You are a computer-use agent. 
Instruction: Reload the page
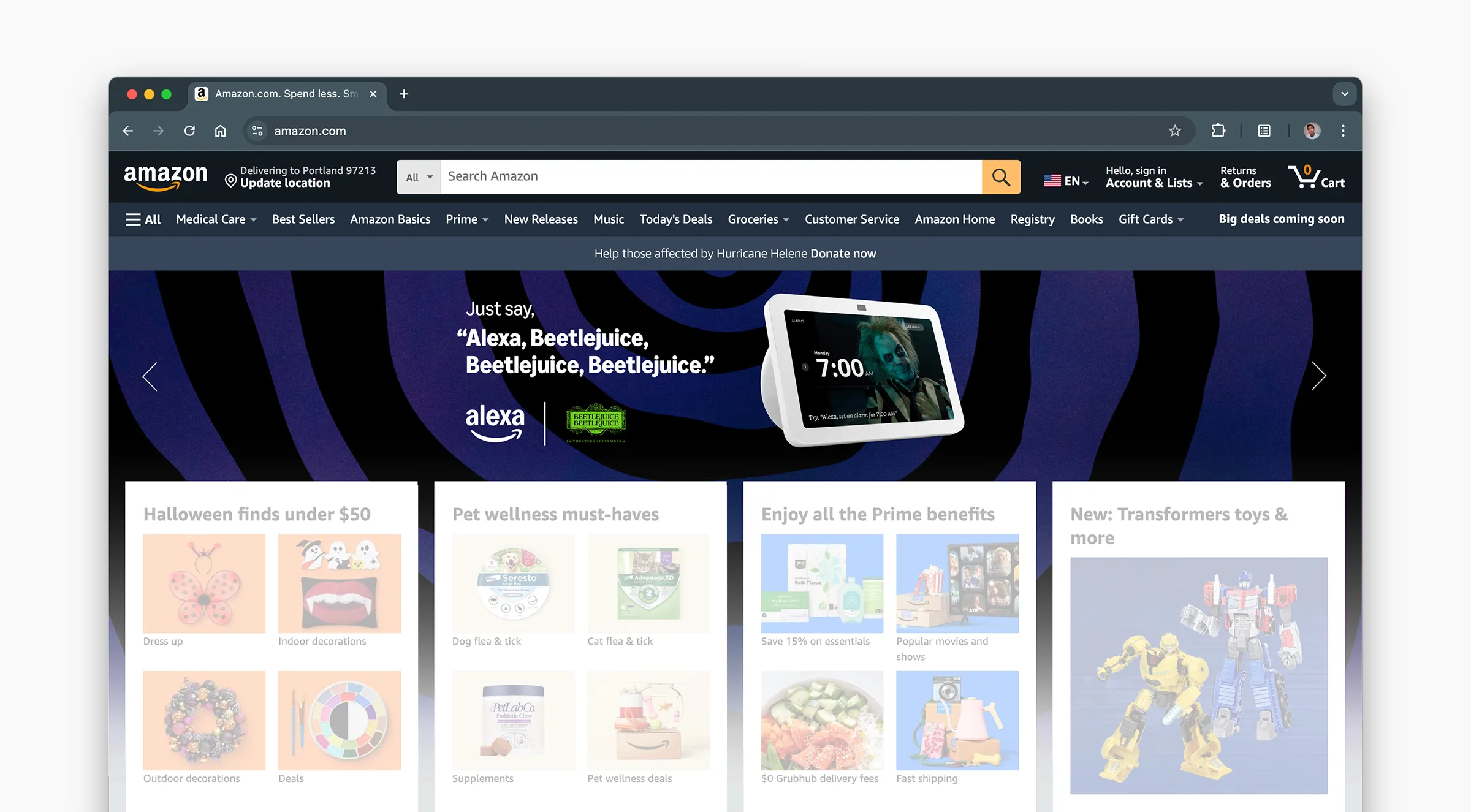tap(189, 131)
